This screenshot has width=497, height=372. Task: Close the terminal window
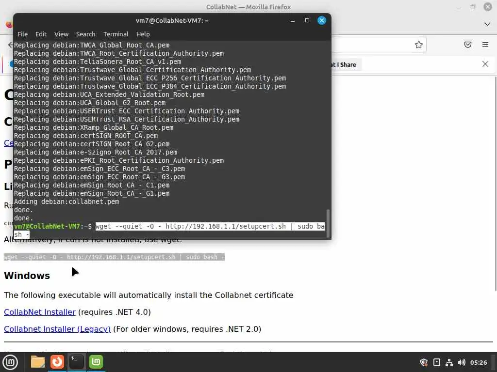tap(322, 20)
